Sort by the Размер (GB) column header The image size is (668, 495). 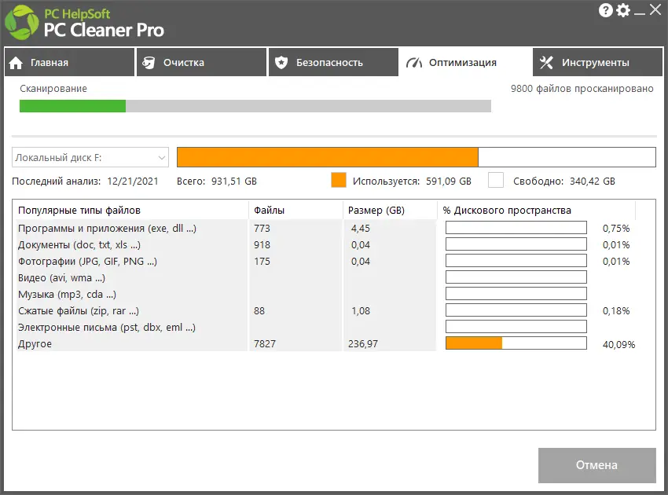point(390,210)
